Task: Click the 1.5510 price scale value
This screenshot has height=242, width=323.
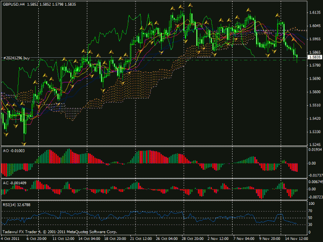Action: [315, 105]
